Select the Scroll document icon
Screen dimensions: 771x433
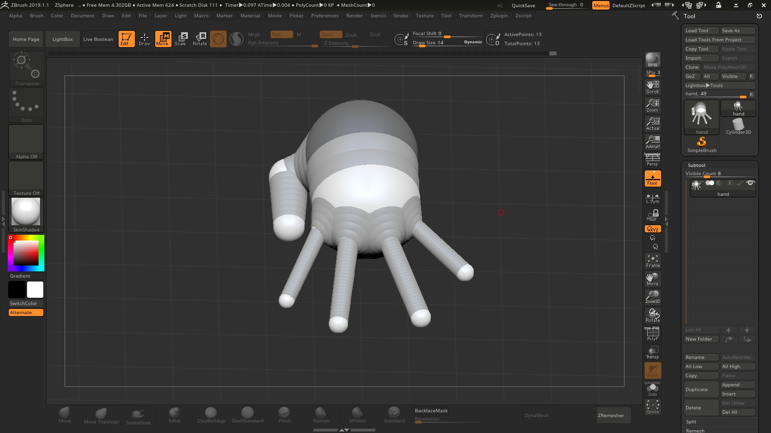[x=652, y=87]
